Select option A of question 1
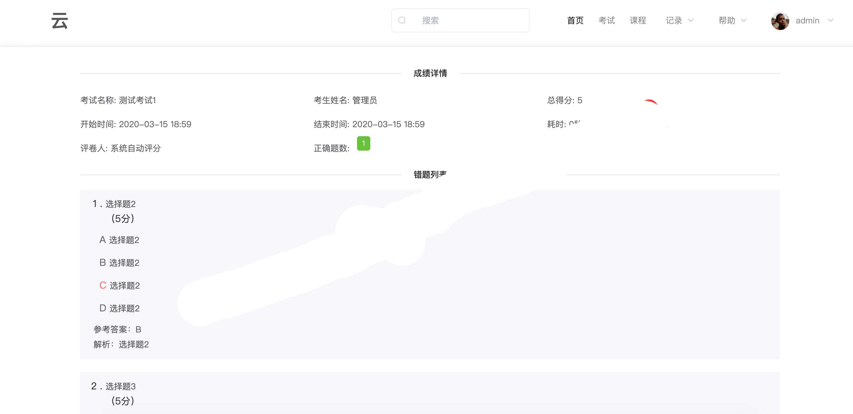853x414 pixels. click(x=119, y=240)
